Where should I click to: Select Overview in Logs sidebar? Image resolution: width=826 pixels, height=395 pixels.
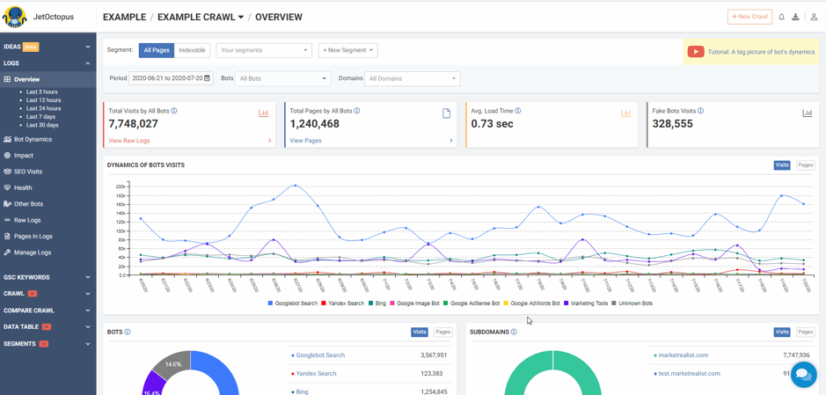pyautogui.click(x=48, y=79)
